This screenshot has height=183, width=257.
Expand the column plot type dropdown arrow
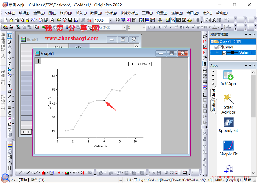click(x=47, y=172)
